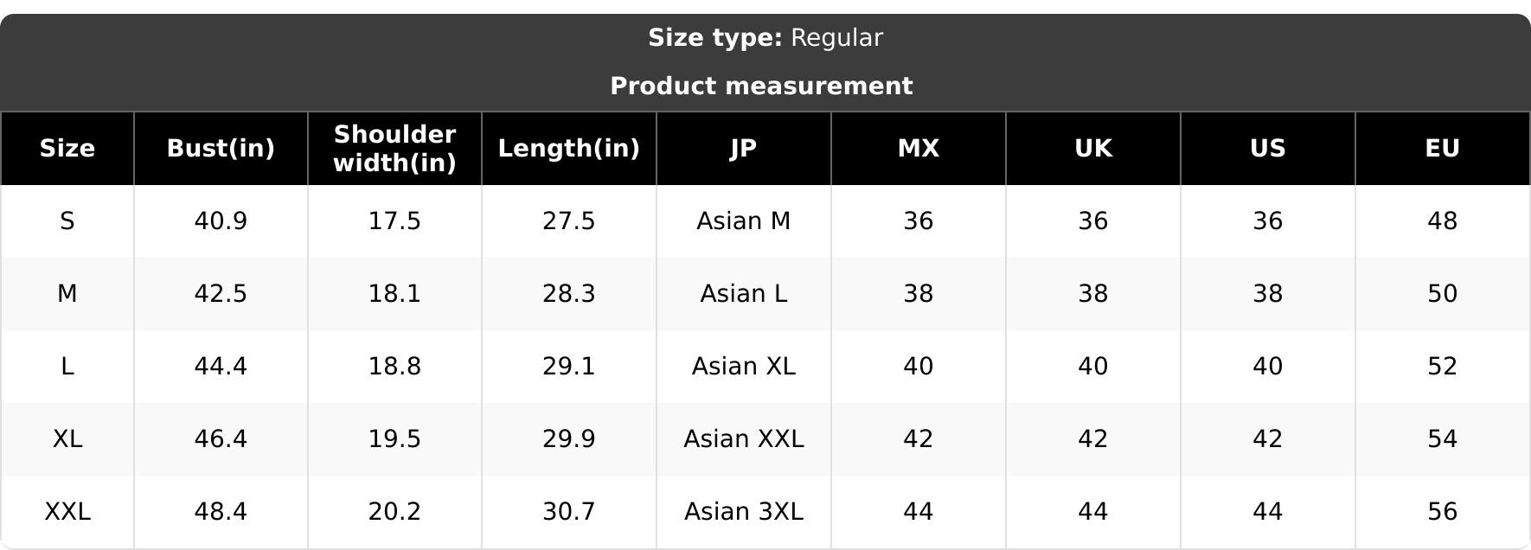Click the Shoulder width(in) header
The height and width of the screenshot is (550, 1531).
[x=394, y=149]
